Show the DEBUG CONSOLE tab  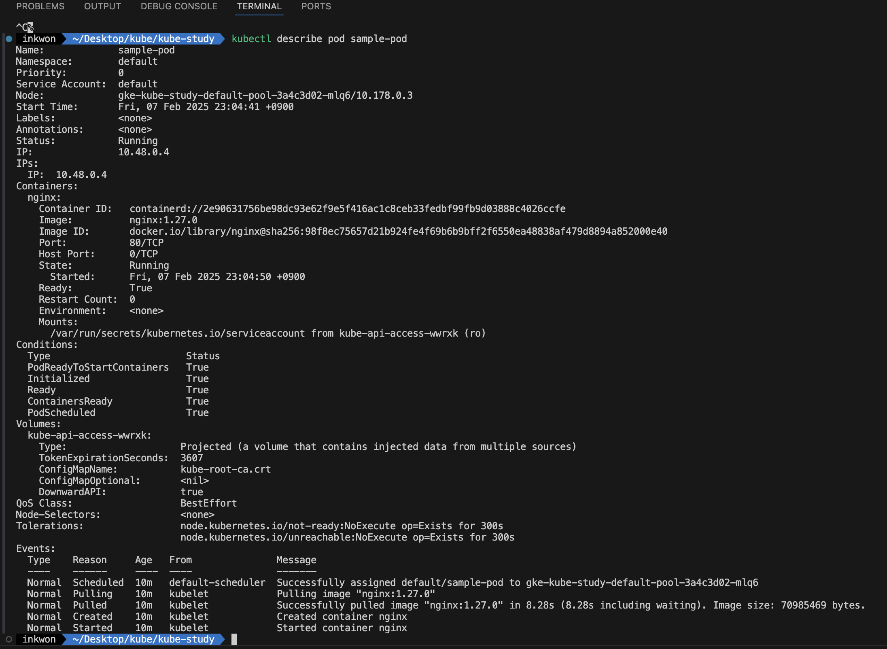click(x=179, y=6)
